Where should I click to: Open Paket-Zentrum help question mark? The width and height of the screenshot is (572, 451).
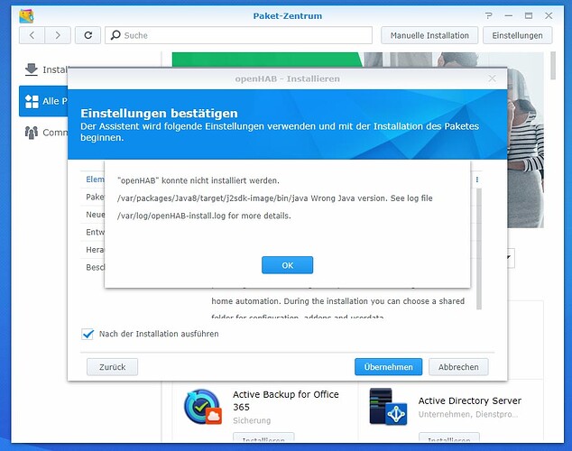488,15
